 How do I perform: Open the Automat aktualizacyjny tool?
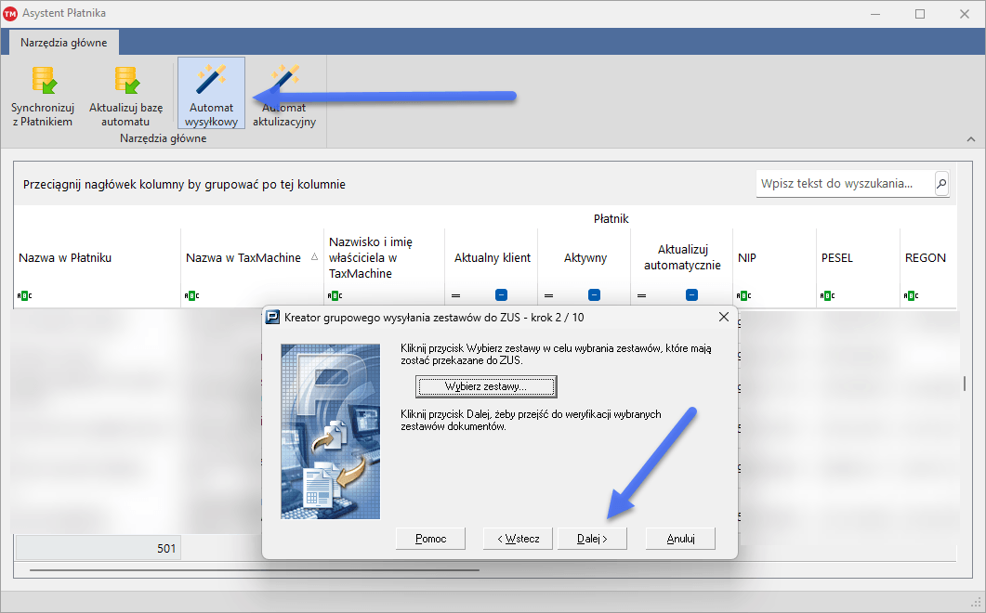coord(284,82)
